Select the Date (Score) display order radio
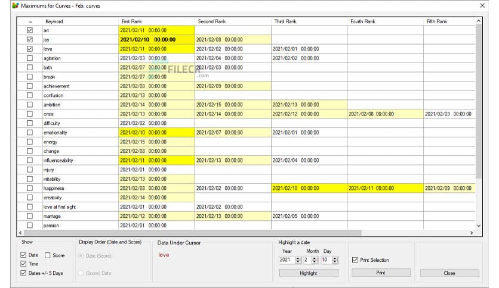Screen dimensions: 499x288 (x=81, y=256)
